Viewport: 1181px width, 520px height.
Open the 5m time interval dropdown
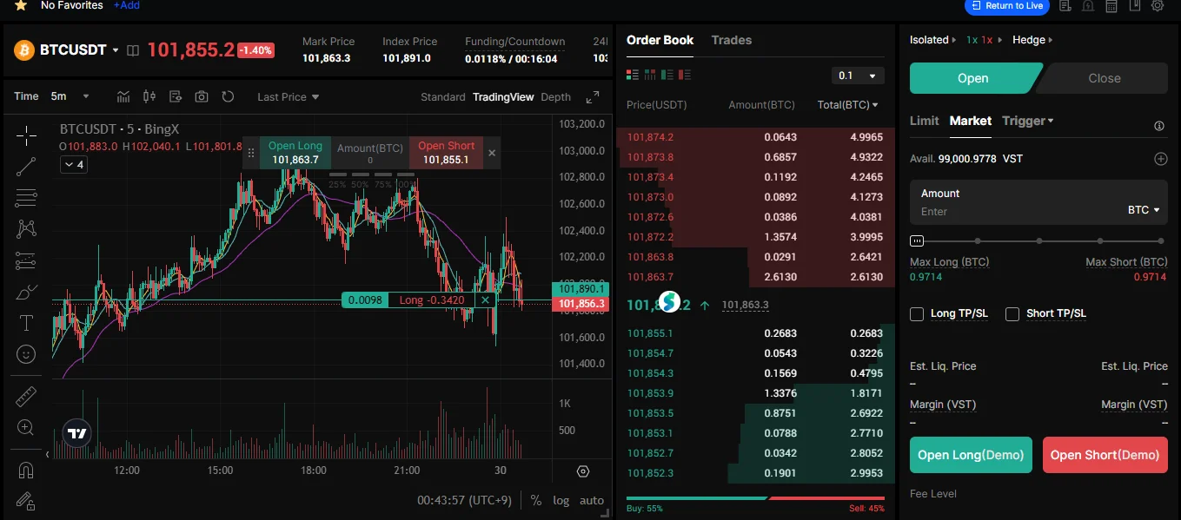tap(70, 97)
